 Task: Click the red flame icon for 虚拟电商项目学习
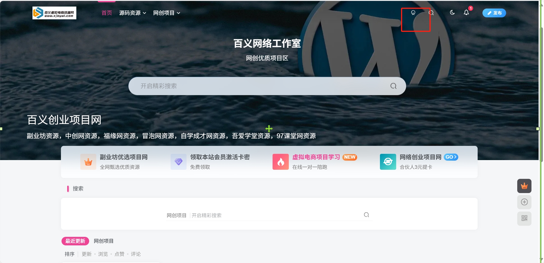(x=281, y=162)
